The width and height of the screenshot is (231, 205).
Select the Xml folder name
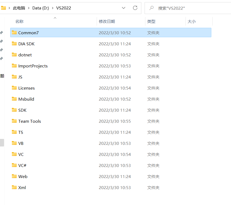pyautogui.click(x=22, y=188)
